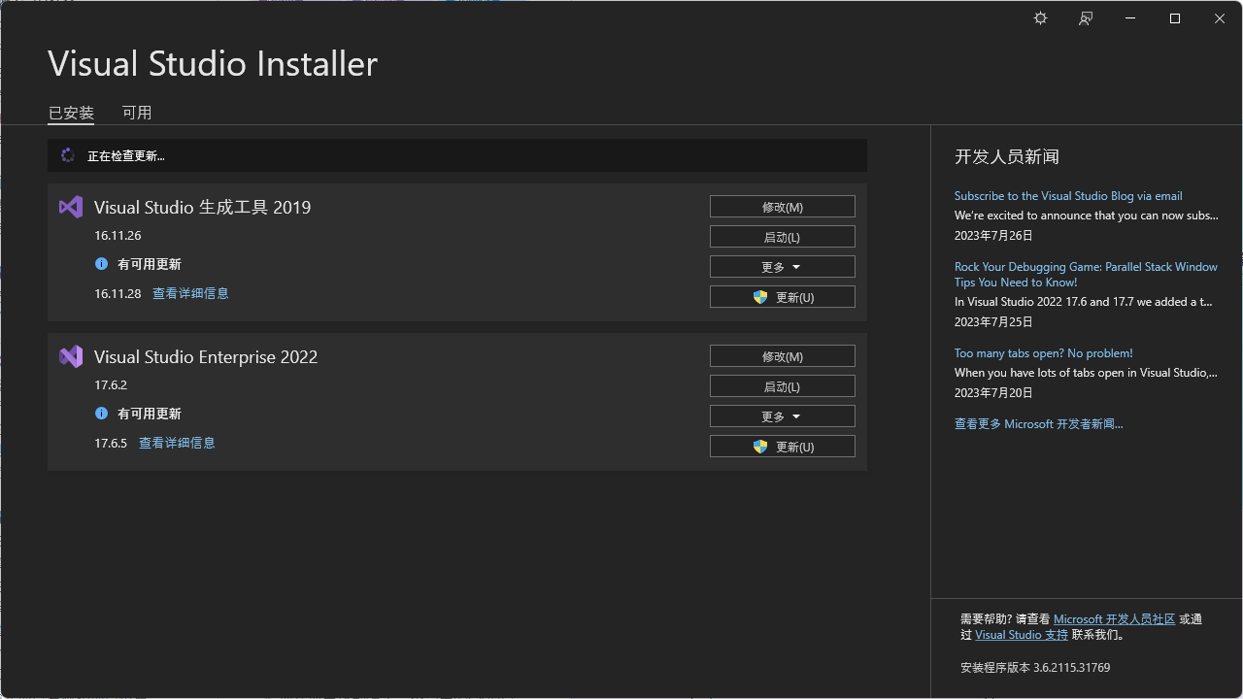
Task: Click the 开发人员新闻 heading
Action: 1007,156
